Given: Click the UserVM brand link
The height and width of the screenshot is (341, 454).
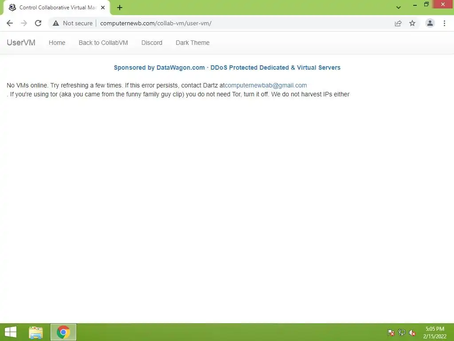Looking at the screenshot, I should pyautogui.click(x=21, y=43).
